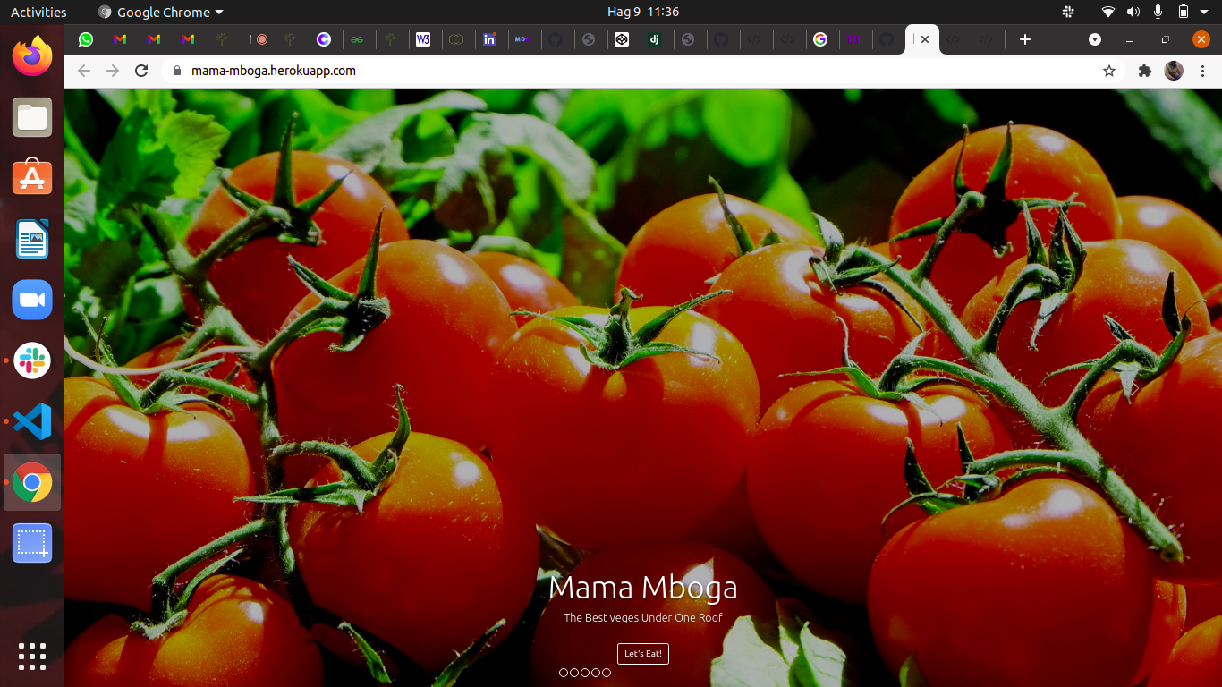The image size is (1222, 687).
Task: Select the first carousel slide indicator
Action: pos(564,672)
